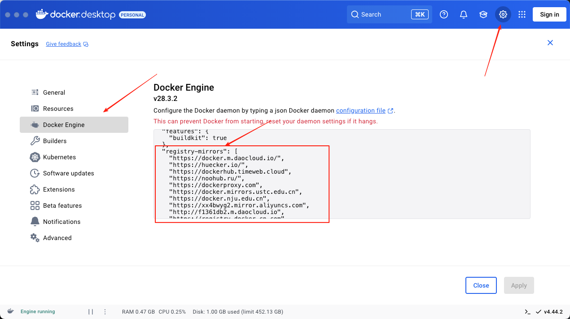Image resolution: width=570 pixels, height=319 pixels.
Task: Select the Advanced settings tab
Action: [74, 238]
